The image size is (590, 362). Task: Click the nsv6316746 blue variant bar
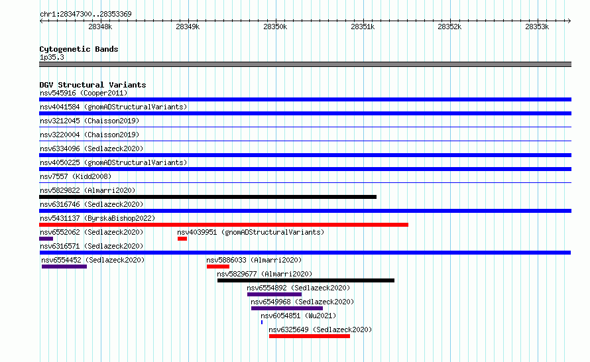coord(305,211)
